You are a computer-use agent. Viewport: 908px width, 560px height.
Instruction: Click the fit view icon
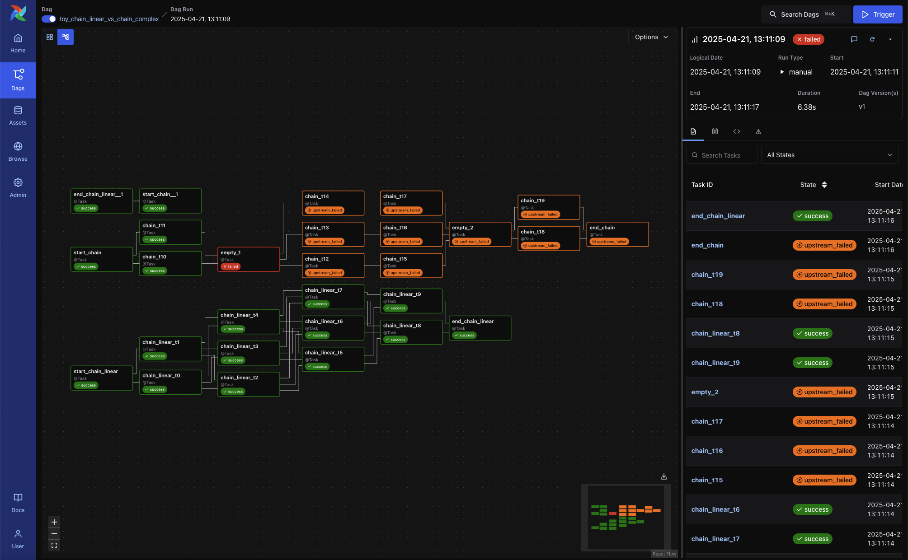coord(54,546)
